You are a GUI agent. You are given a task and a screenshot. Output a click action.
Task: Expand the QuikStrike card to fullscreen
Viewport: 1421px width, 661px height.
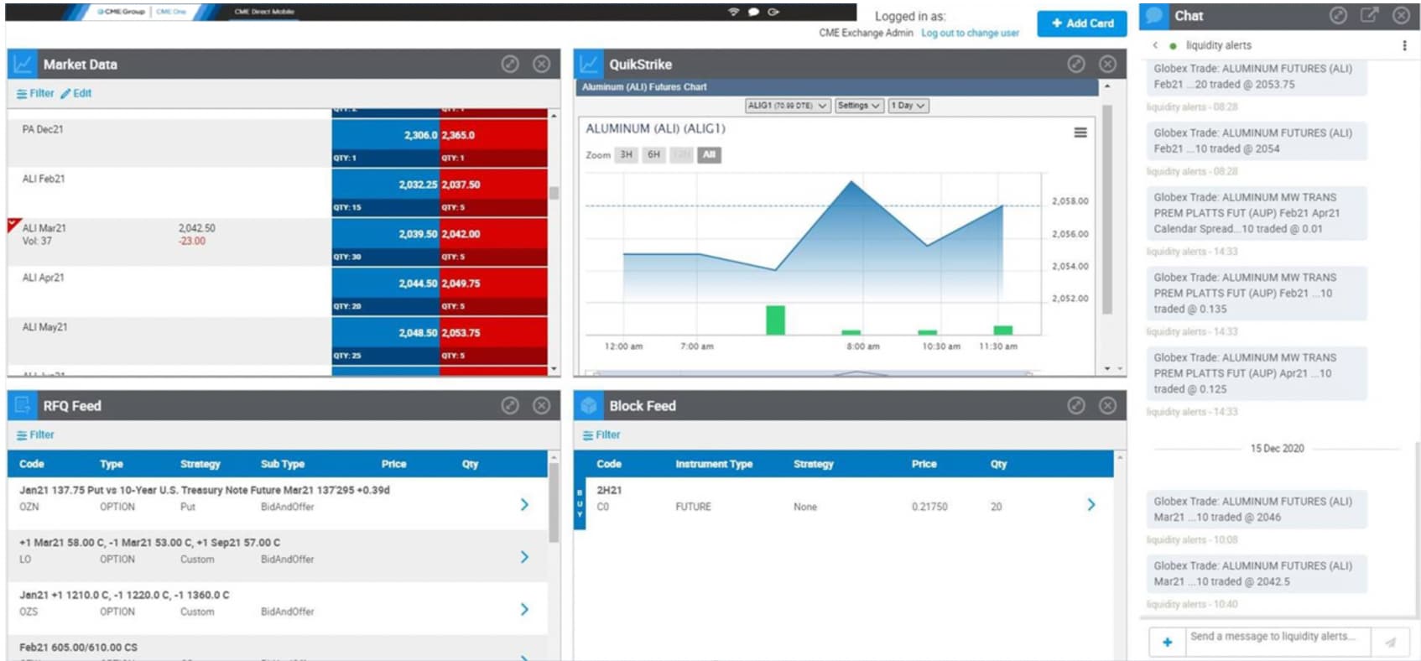point(1075,65)
